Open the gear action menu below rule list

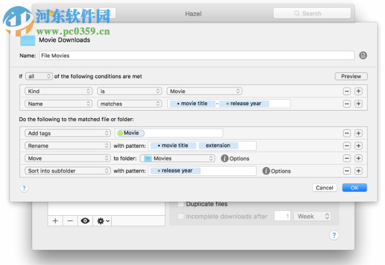103,221
